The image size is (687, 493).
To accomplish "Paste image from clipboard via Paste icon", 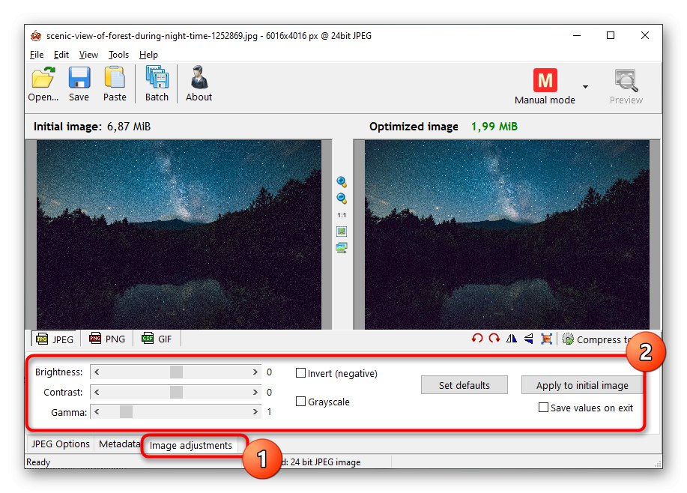I will tap(115, 84).
